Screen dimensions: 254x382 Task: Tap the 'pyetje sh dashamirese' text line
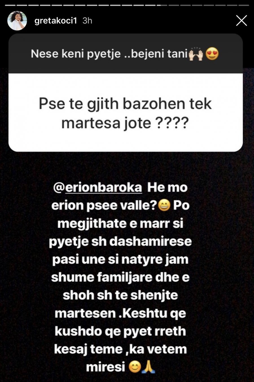pos(120,241)
